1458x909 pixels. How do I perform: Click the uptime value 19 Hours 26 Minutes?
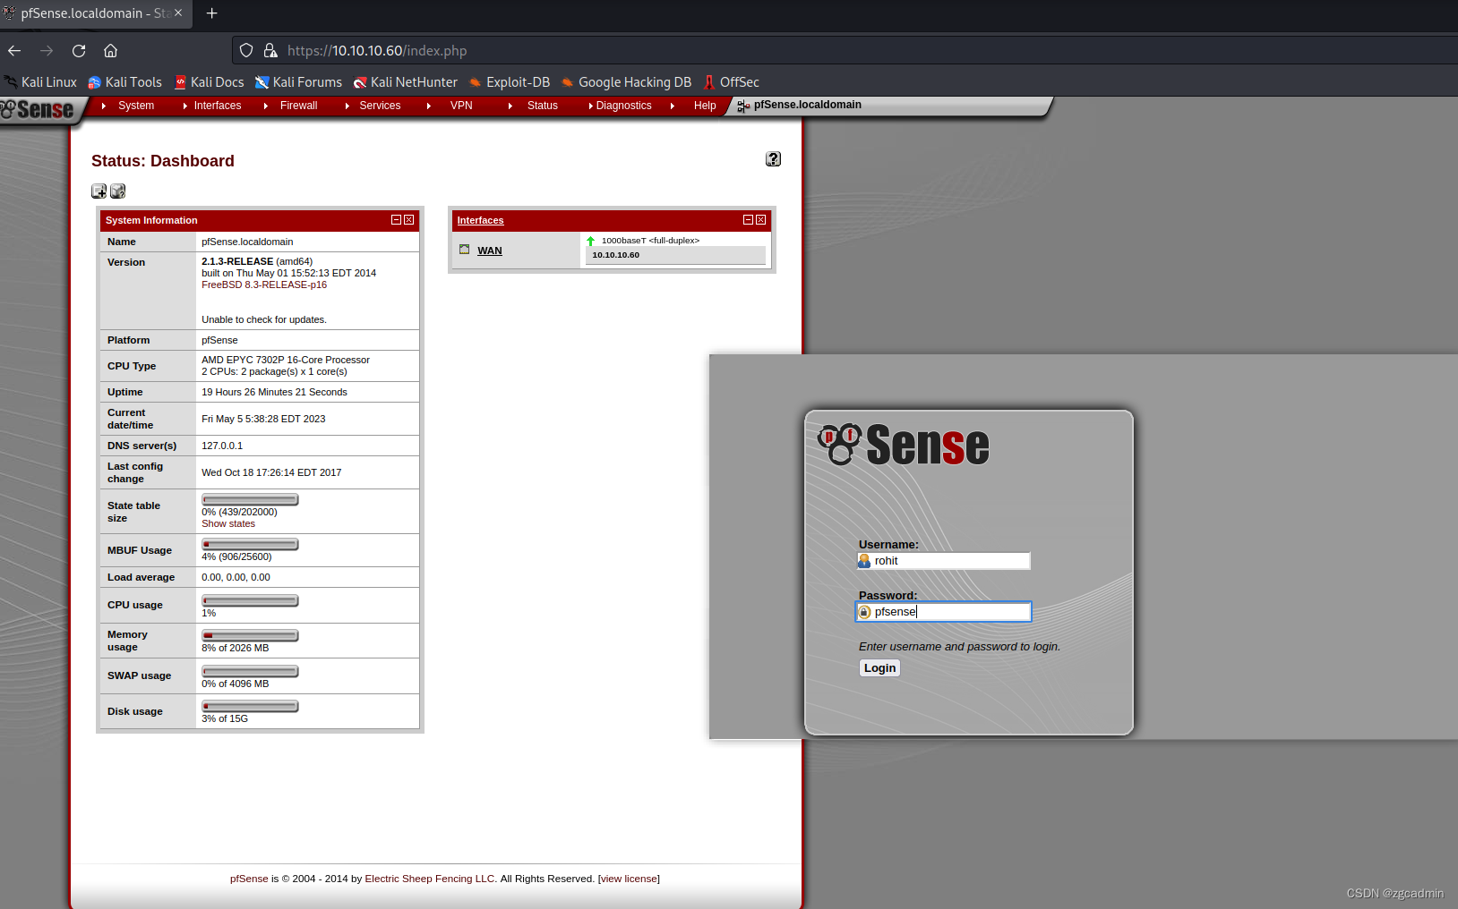[x=274, y=392]
